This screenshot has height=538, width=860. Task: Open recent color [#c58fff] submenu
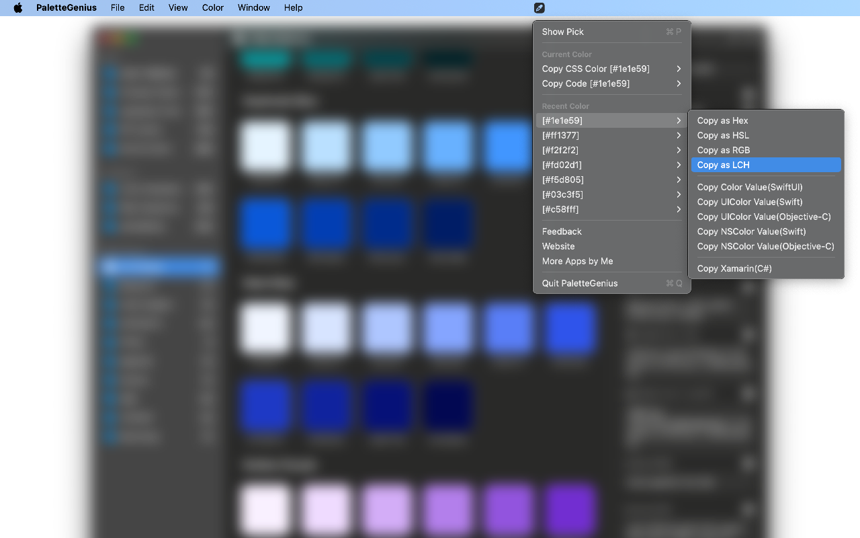pyautogui.click(x=611, y=209)
